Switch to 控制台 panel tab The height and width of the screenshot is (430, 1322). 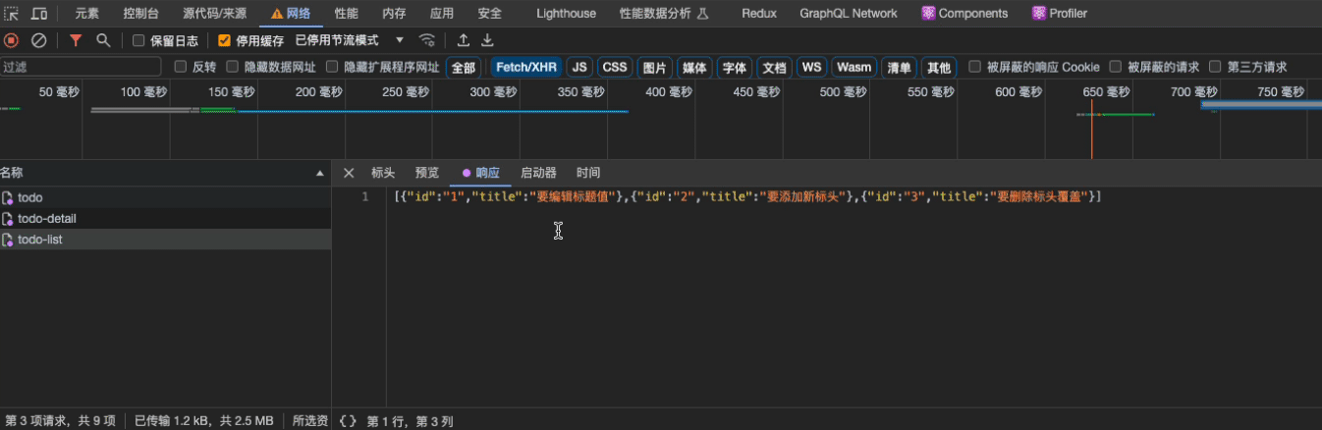point(140,14)
